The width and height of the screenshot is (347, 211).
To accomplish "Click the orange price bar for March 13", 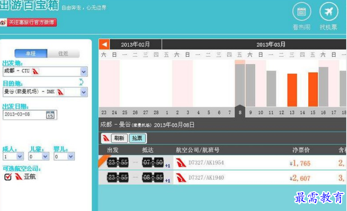I will click(292, 90).
